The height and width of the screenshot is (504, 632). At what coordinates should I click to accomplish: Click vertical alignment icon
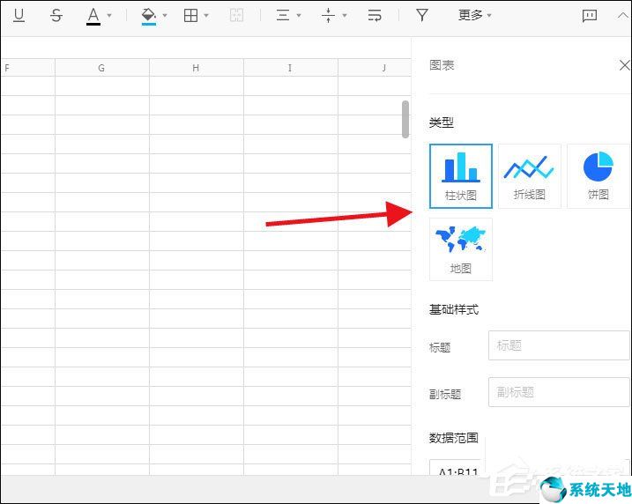[x=328, y=16]
